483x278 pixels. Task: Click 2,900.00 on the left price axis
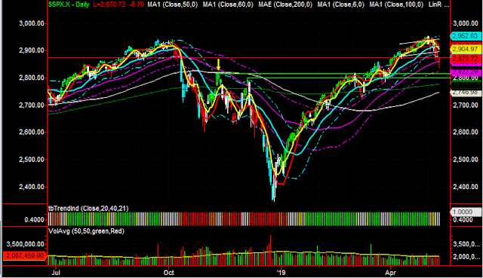31,50
